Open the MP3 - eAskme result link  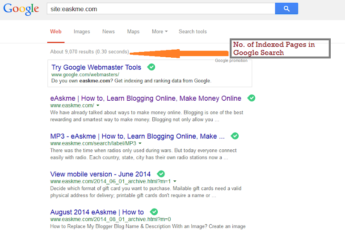(x=137, y=136)
